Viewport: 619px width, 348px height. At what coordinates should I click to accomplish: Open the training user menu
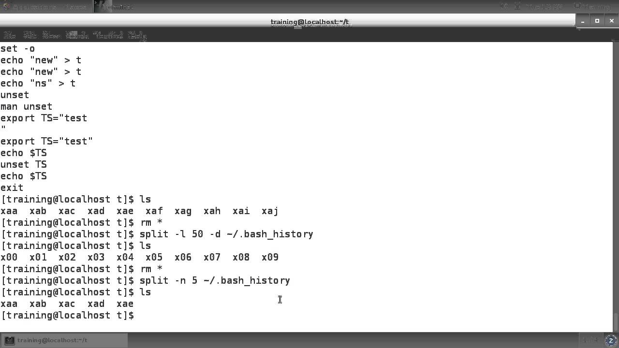point(592,7)
